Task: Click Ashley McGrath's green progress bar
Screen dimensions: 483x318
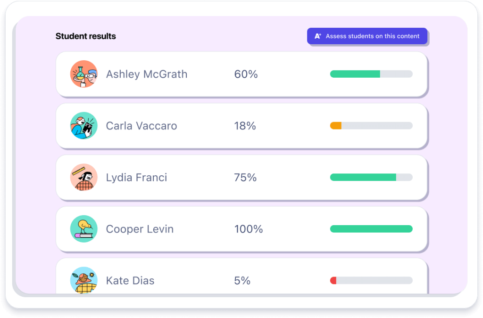Action: click(371, 74)
